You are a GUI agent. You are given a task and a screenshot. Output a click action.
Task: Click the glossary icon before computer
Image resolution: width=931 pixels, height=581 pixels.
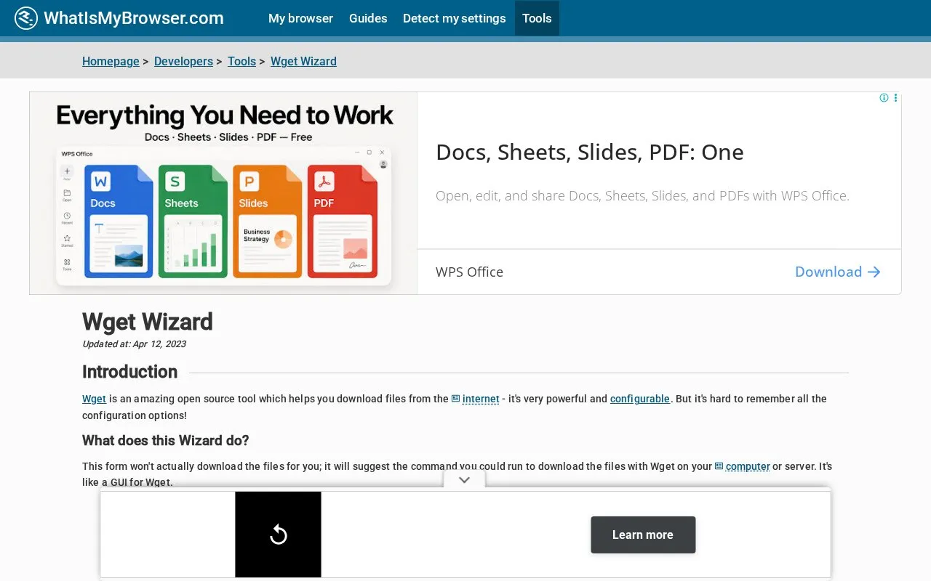point(719,466)
